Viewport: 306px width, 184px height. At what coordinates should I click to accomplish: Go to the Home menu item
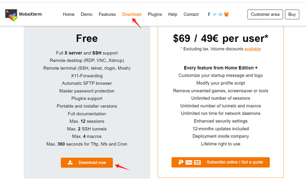coord(68,14)
